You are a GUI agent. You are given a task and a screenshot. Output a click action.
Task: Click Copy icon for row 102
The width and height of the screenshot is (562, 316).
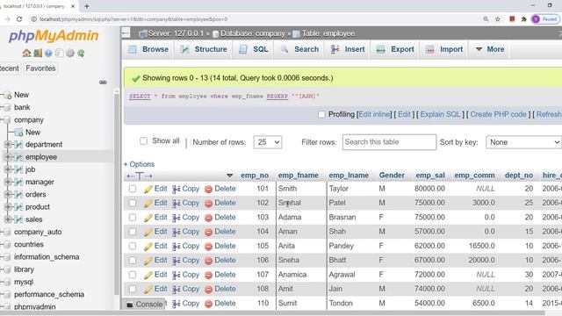pyautogui.click(x=176, y=204)
